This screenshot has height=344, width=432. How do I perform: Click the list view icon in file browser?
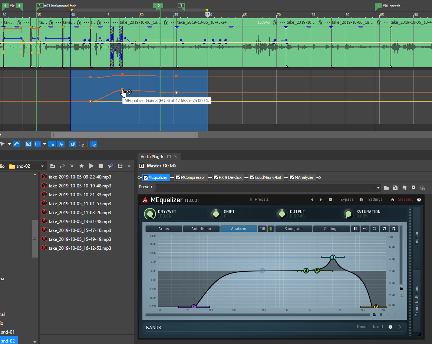point(120,166)
